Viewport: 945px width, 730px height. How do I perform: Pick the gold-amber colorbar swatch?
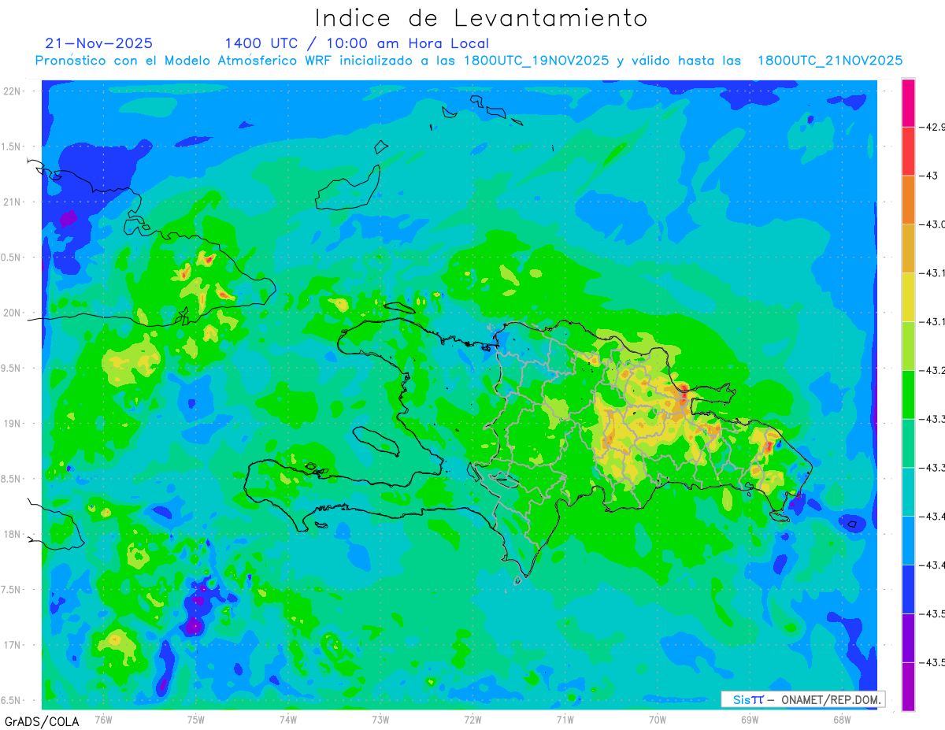tap(908, 249)
